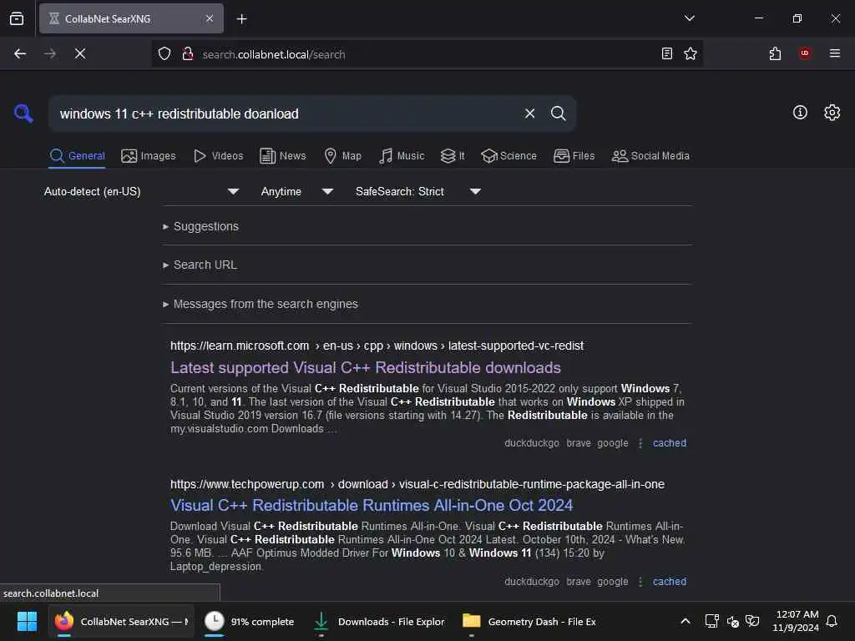The width and height of the screenshot is (855, 641).
Task: Click 'duckduckgo' engine label on Microsoft result
Action: (532, 443)
